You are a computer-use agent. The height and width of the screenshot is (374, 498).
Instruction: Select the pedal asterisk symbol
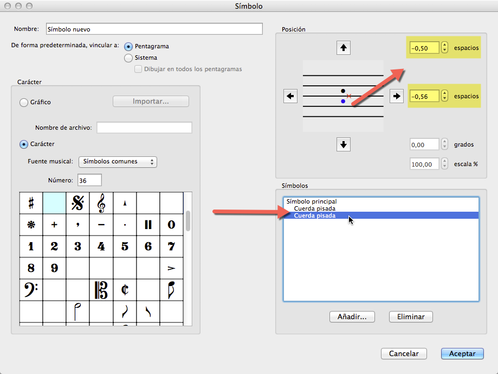pos(31,225)
